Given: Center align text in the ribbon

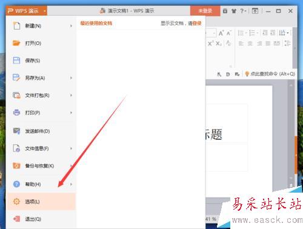Looking at the screenshot, I should 250,43.
